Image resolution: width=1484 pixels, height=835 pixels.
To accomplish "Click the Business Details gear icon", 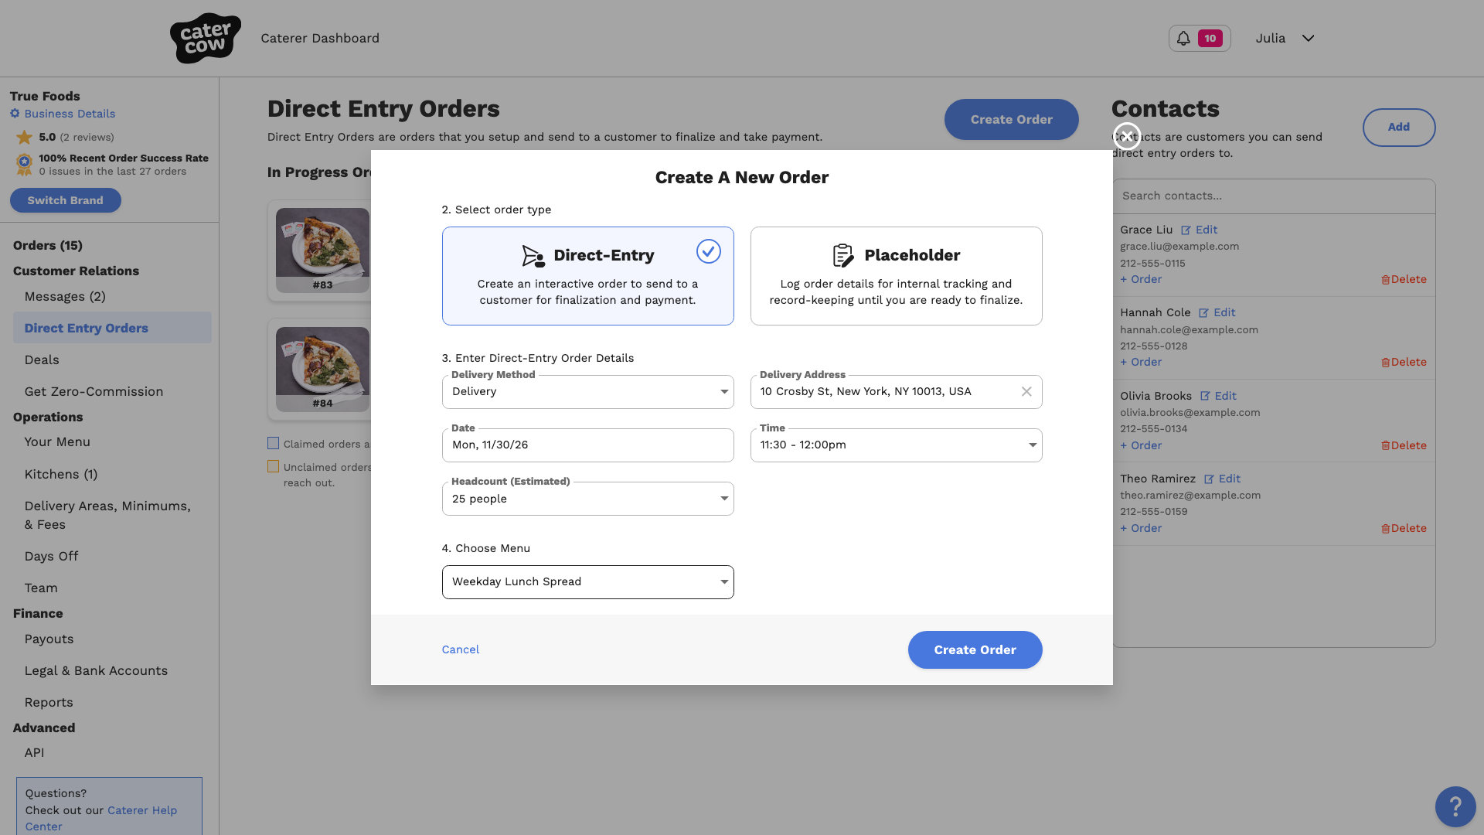I will pyautogui.click(x=15, y=114).
